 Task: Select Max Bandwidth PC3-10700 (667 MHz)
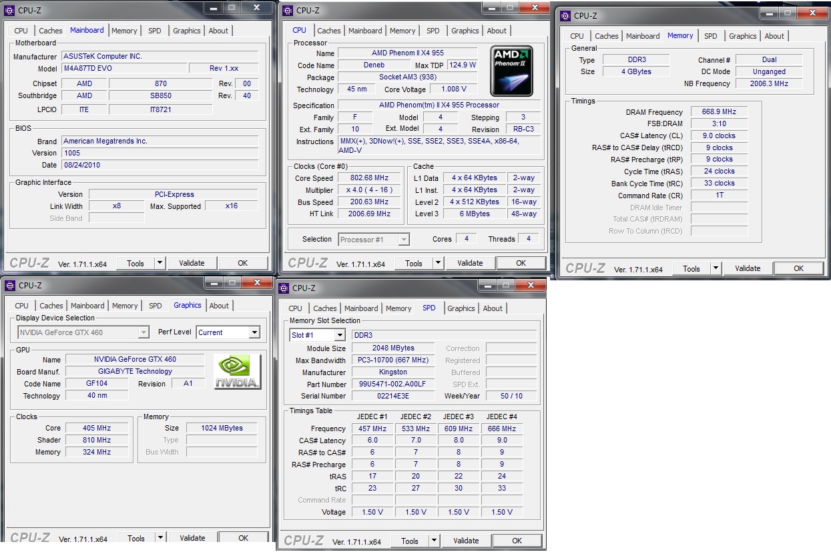(x=392, y=360)
